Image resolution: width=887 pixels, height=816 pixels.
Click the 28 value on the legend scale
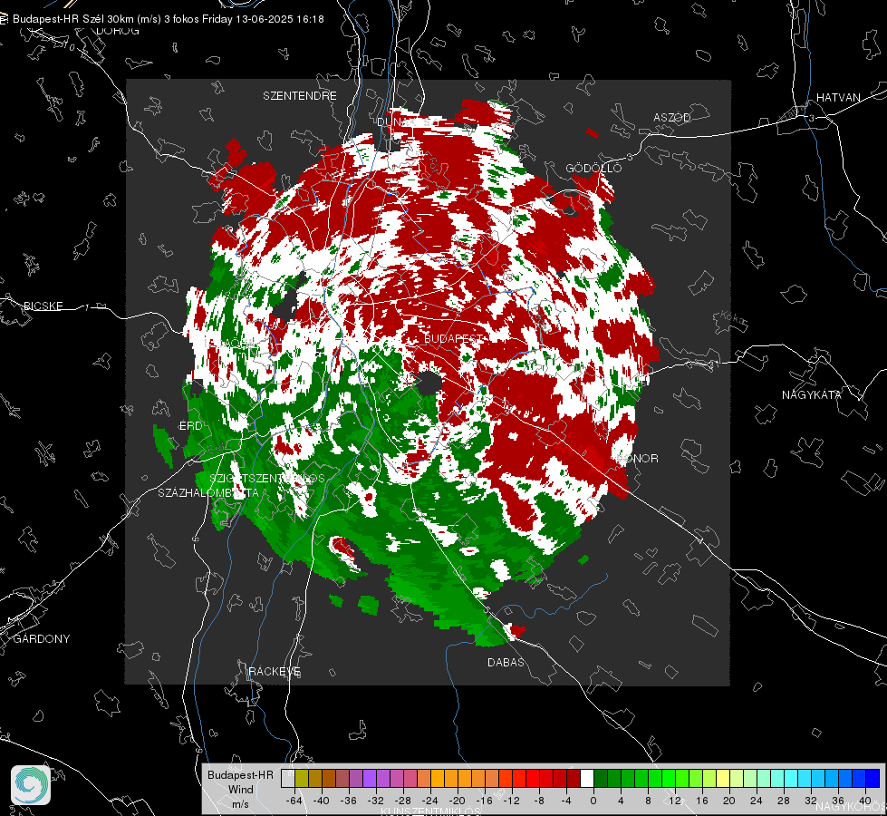coord(783,801)
